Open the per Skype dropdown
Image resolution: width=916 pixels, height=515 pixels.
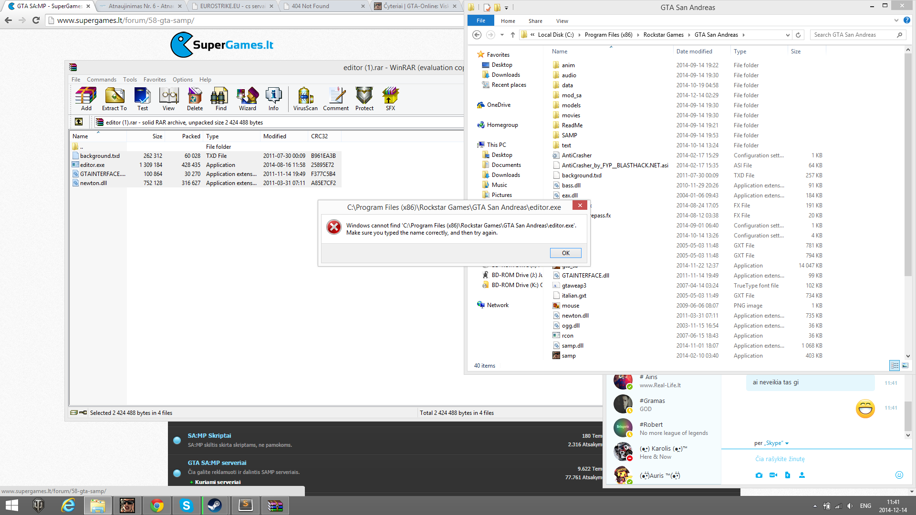771,443
